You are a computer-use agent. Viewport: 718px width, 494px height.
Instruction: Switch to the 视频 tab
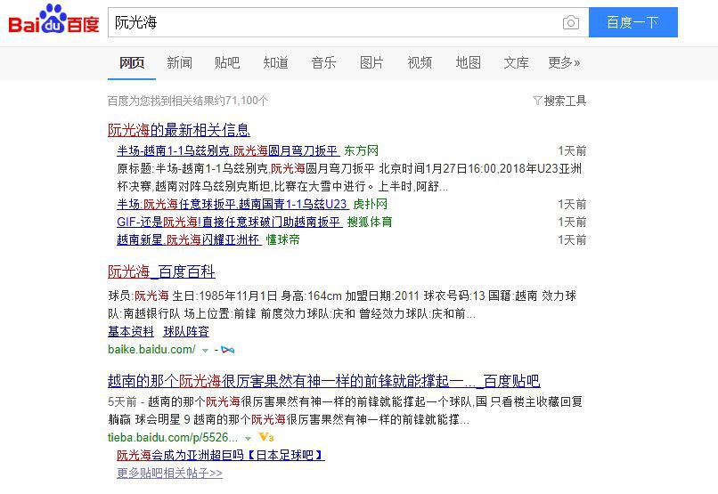pos(420,62)
